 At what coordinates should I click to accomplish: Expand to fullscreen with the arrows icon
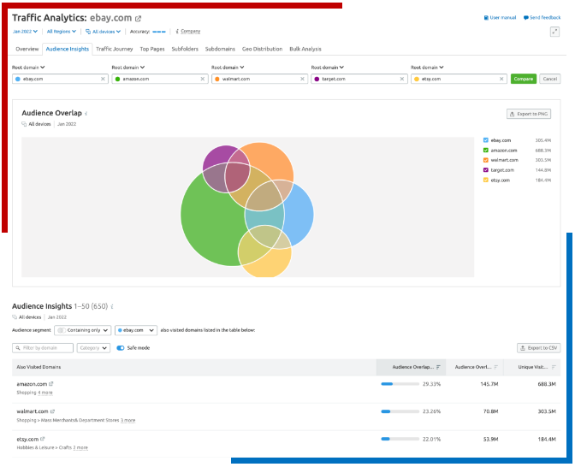[x=554, y=32]
